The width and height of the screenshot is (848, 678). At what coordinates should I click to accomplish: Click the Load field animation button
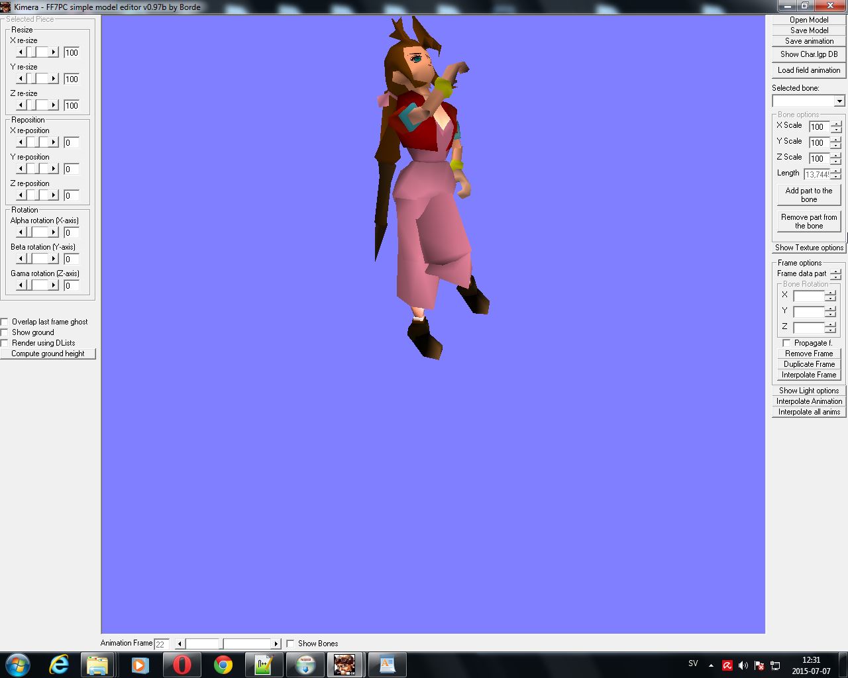809,70
